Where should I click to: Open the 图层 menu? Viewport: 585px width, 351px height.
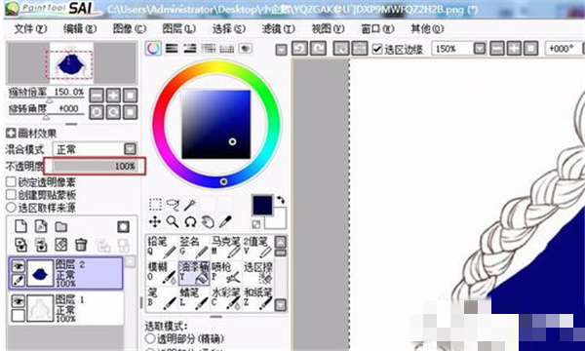click(x=179, y=28)
